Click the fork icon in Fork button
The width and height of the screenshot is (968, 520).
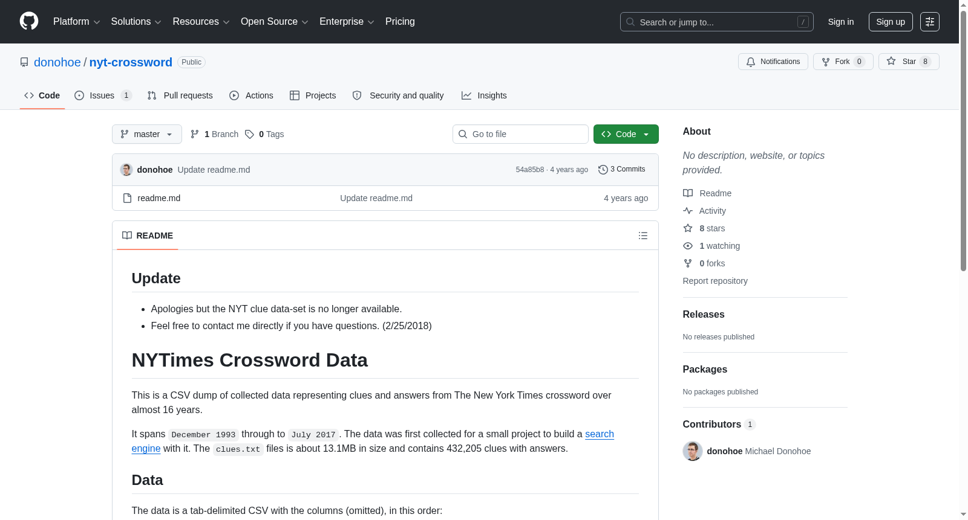(x=826, y=62)
